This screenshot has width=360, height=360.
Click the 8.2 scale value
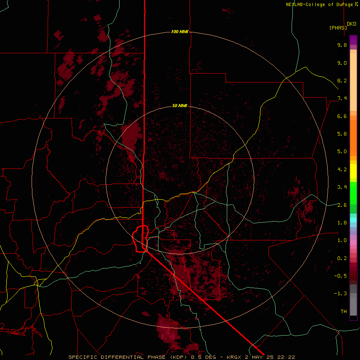click(342, 80)
